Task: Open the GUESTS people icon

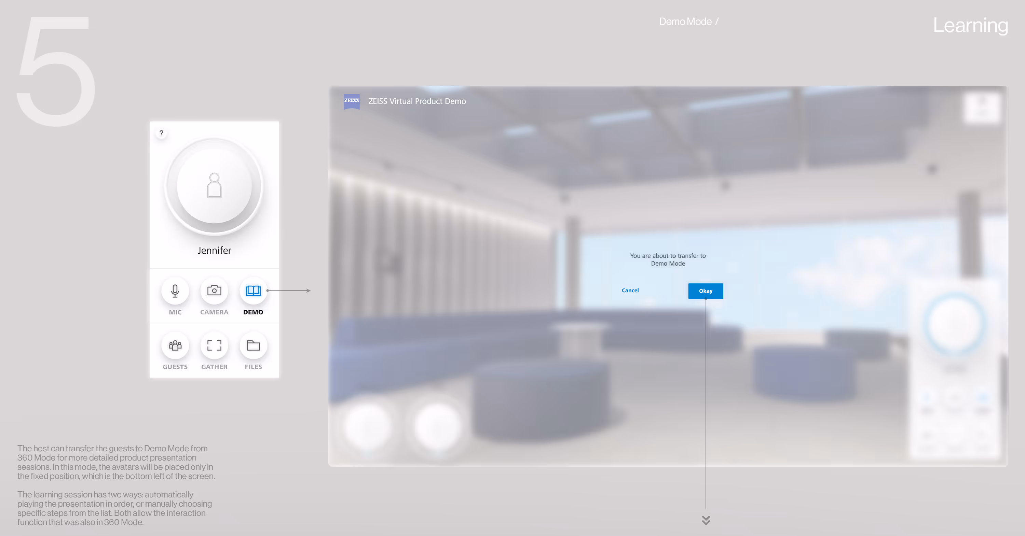Action: click(x=175, y=345)
